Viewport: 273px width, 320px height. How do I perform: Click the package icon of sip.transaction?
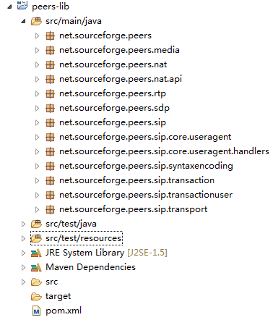pyautogui.click(x=50, y=181)
